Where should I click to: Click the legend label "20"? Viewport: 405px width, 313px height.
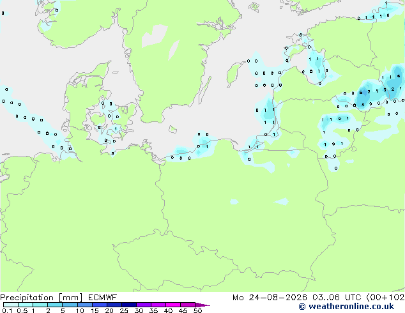tap(109, 310)
